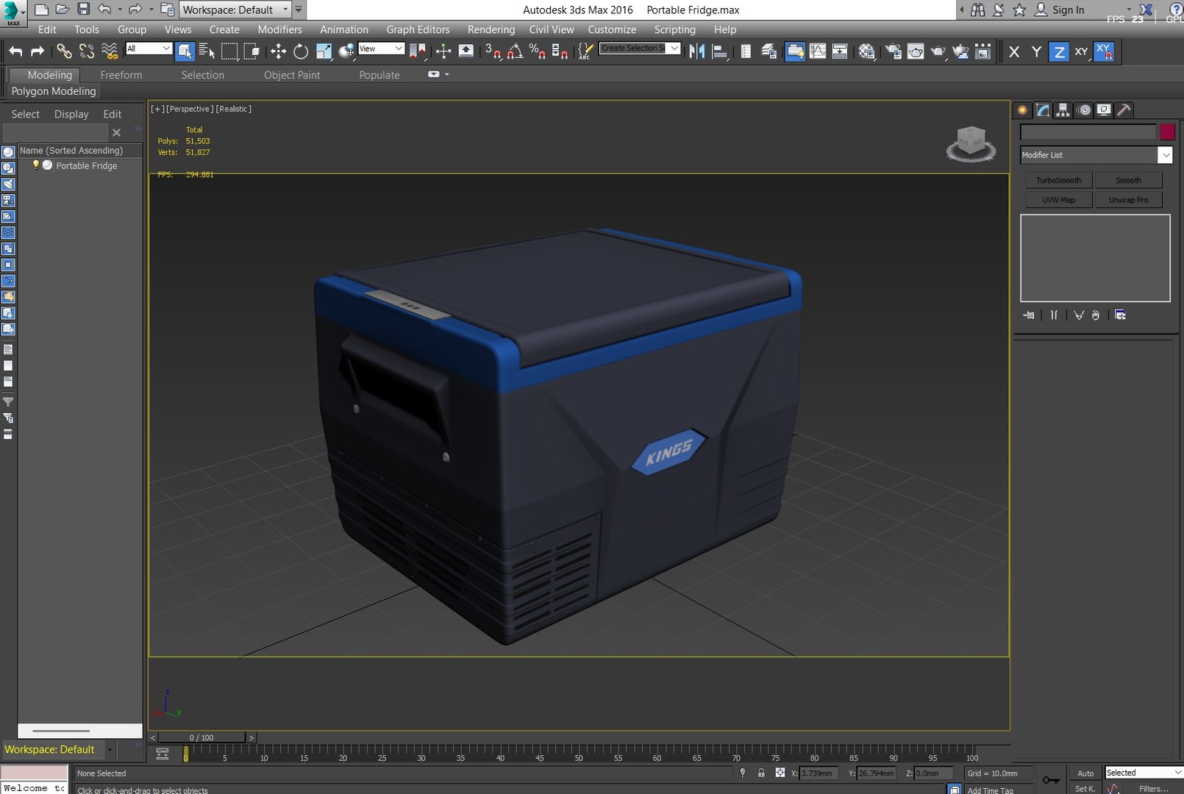Choose Rectangular Selection Region tool

coord(229,51)
